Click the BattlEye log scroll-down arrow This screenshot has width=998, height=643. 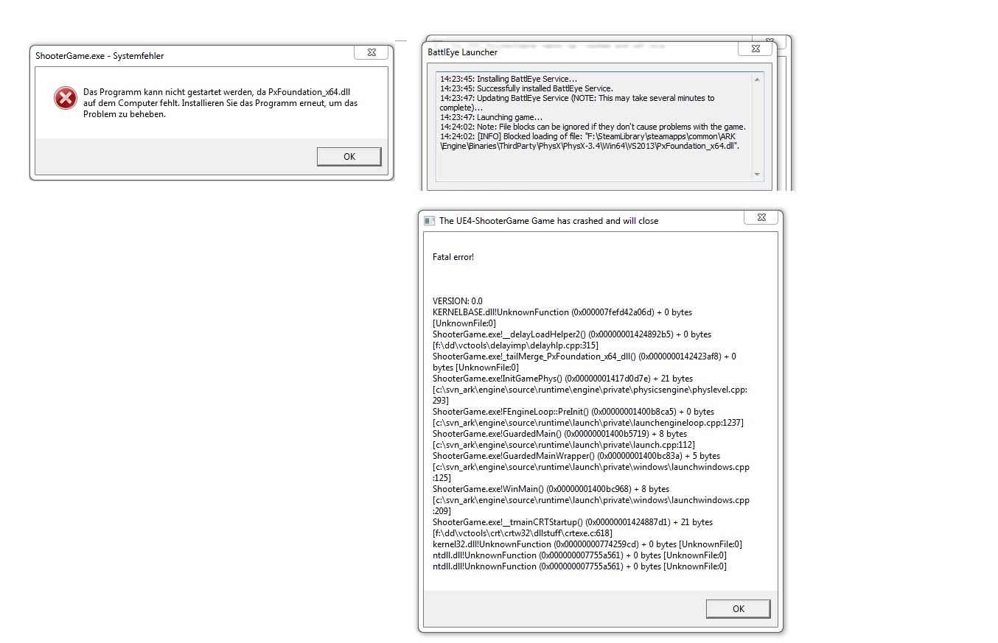pyautogui.click(x=756, y=174)
